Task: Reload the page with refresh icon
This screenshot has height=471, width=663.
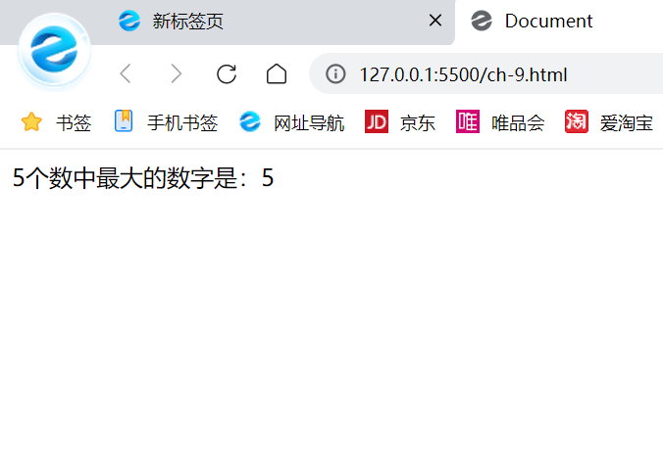Action: tap(227, 73)
